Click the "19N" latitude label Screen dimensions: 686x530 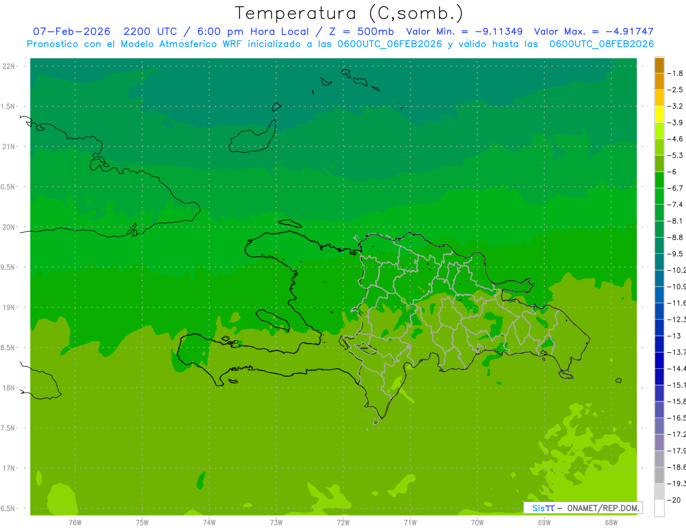pyautogui.click(x=10, y=308)
